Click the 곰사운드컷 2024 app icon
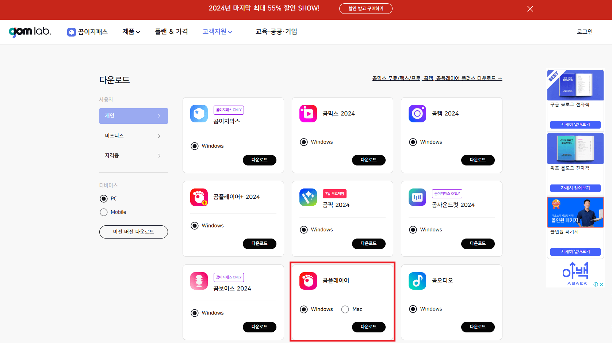612x343 pixels. pos(417,197)
